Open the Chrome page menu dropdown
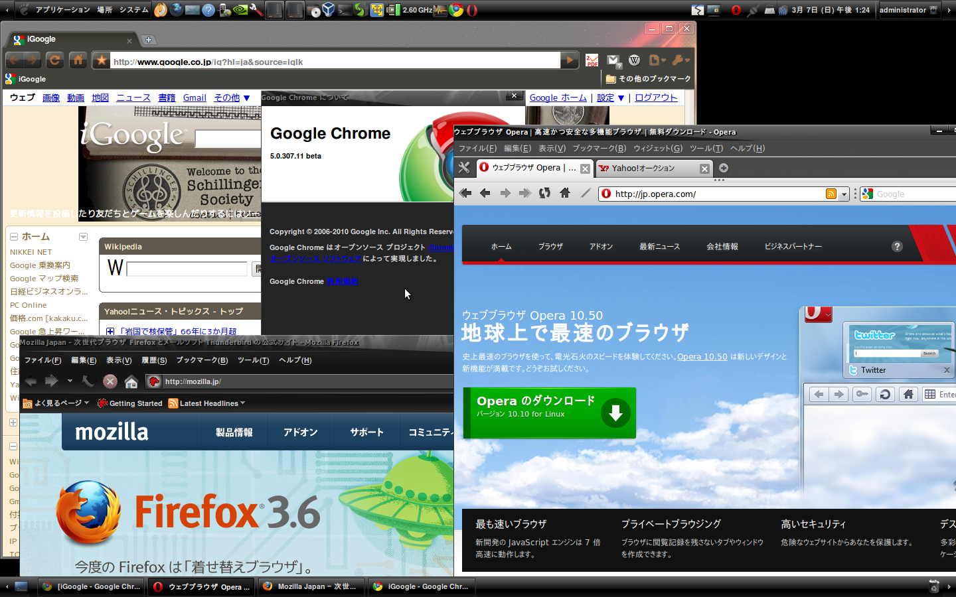 (657, 60)
